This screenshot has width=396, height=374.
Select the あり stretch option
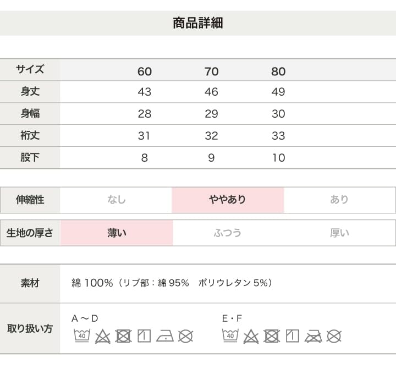coord(339,200)
